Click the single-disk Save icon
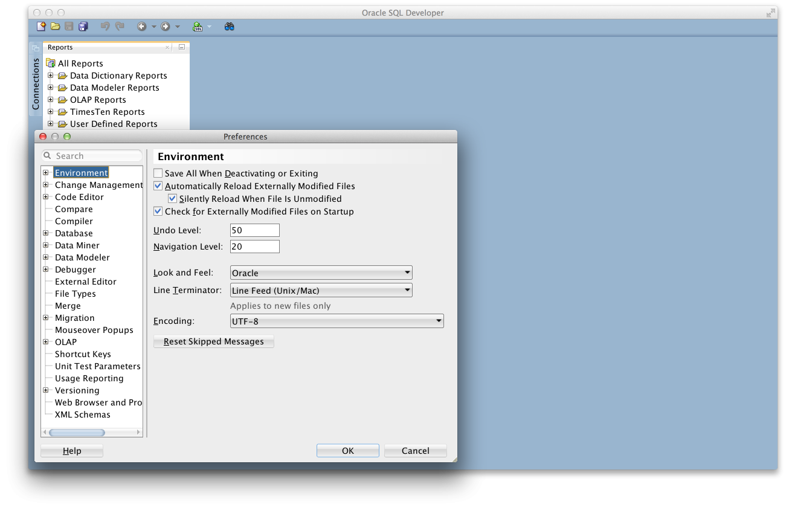Viewport: 786px width, 510px height. (69, 27)
